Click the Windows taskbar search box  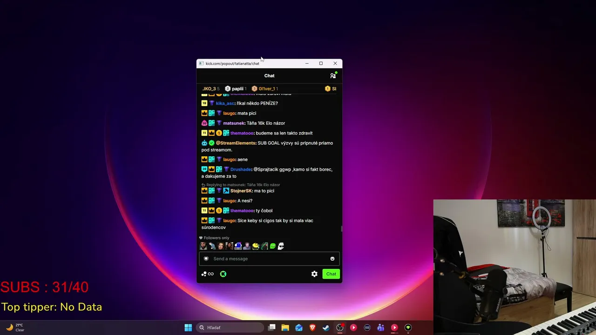230,328
